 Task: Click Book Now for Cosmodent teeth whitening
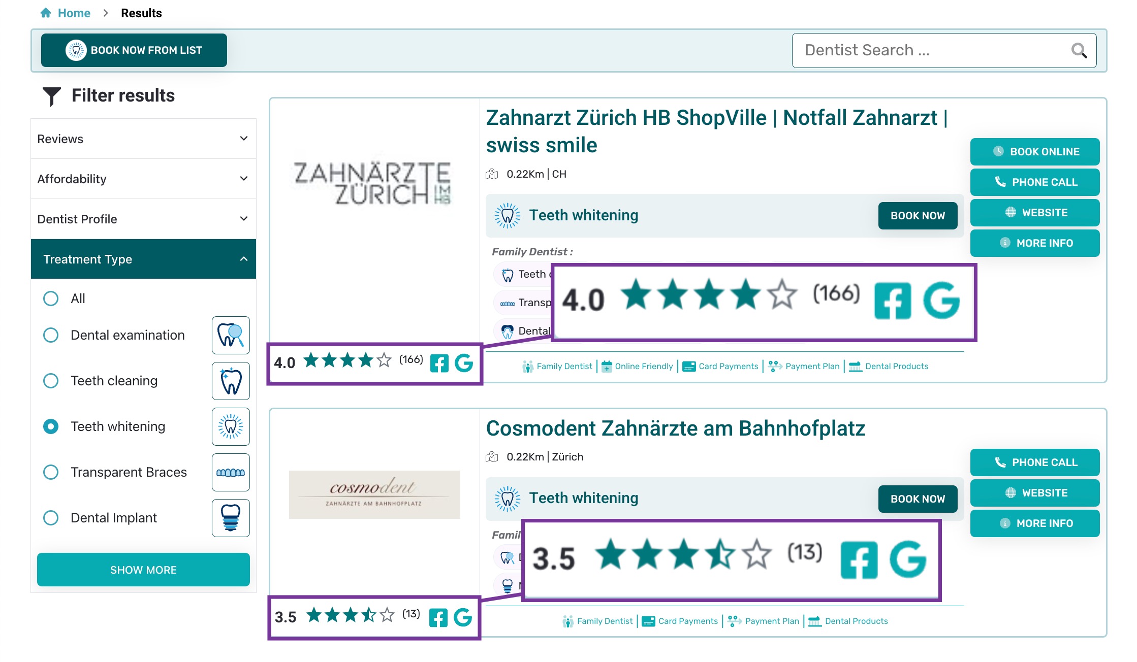click(x=918, y=499)
